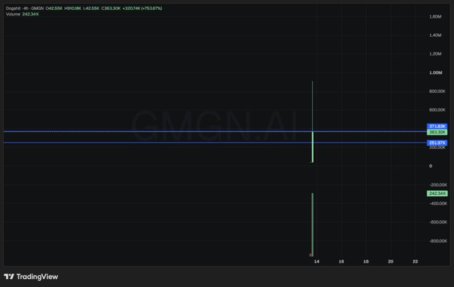Screen dimensions: 454x287
Task: Click the low value L42.55K
Action: [x=91, y=9]
